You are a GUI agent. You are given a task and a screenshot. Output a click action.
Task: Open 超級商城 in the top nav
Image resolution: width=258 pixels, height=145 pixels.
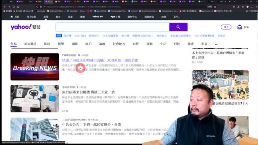point(149,17)
